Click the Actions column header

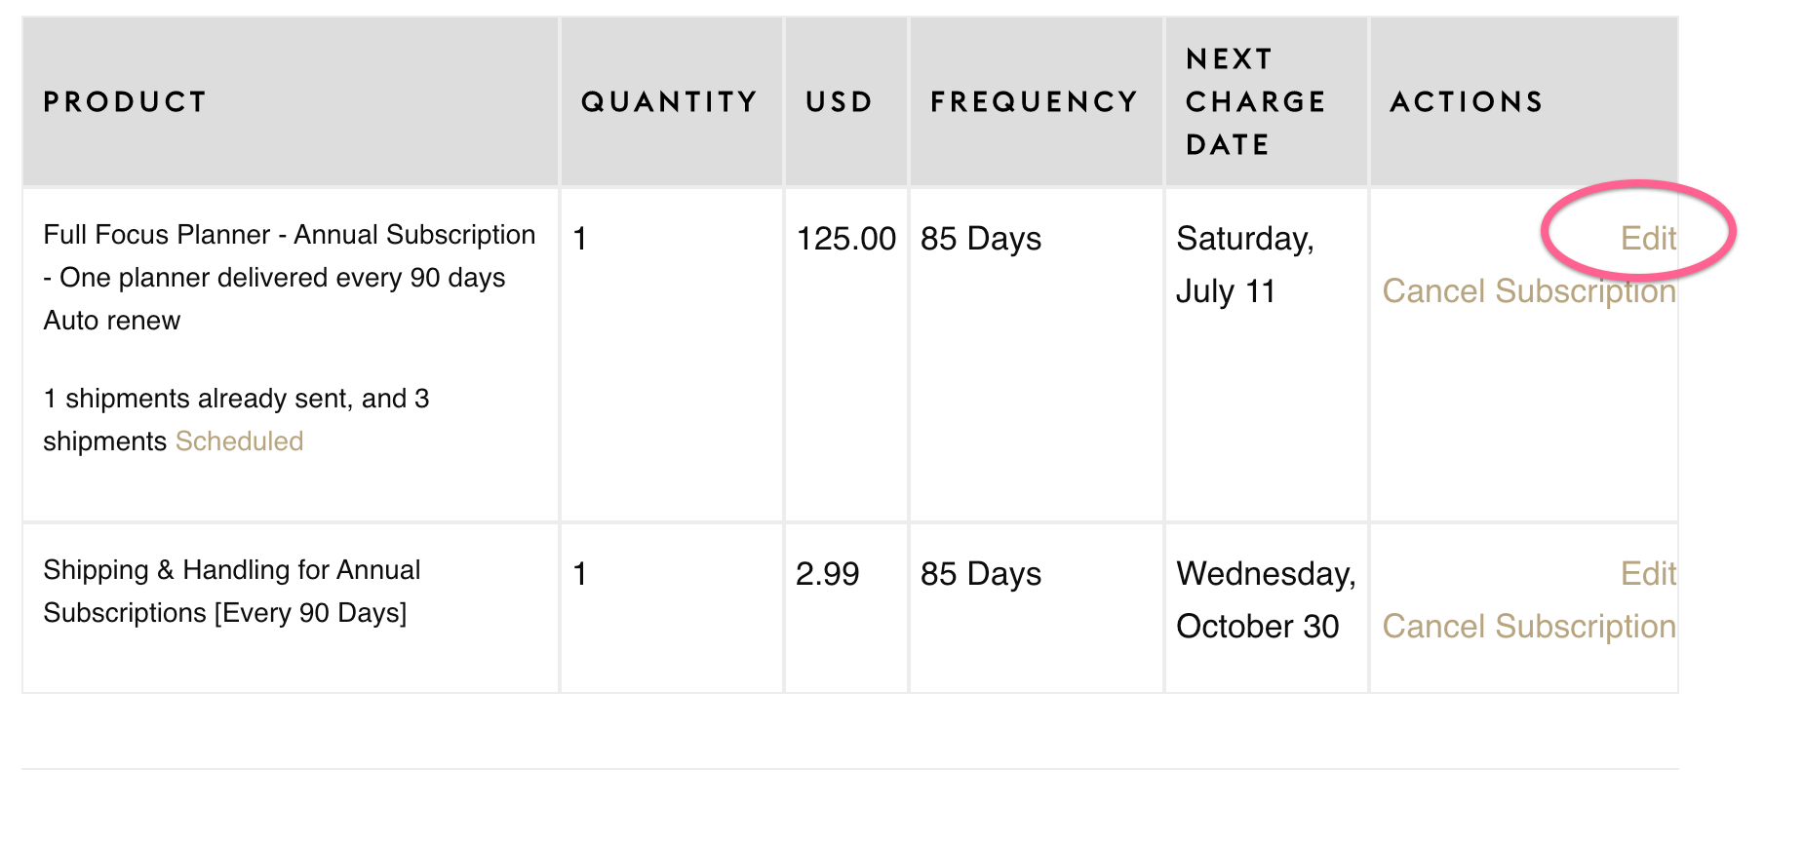tap(1466, 102)
